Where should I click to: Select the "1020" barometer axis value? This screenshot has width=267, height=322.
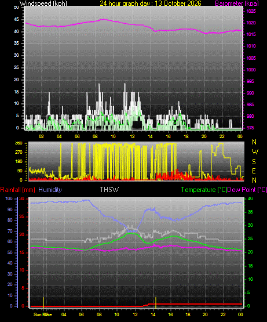pos(251,23)
